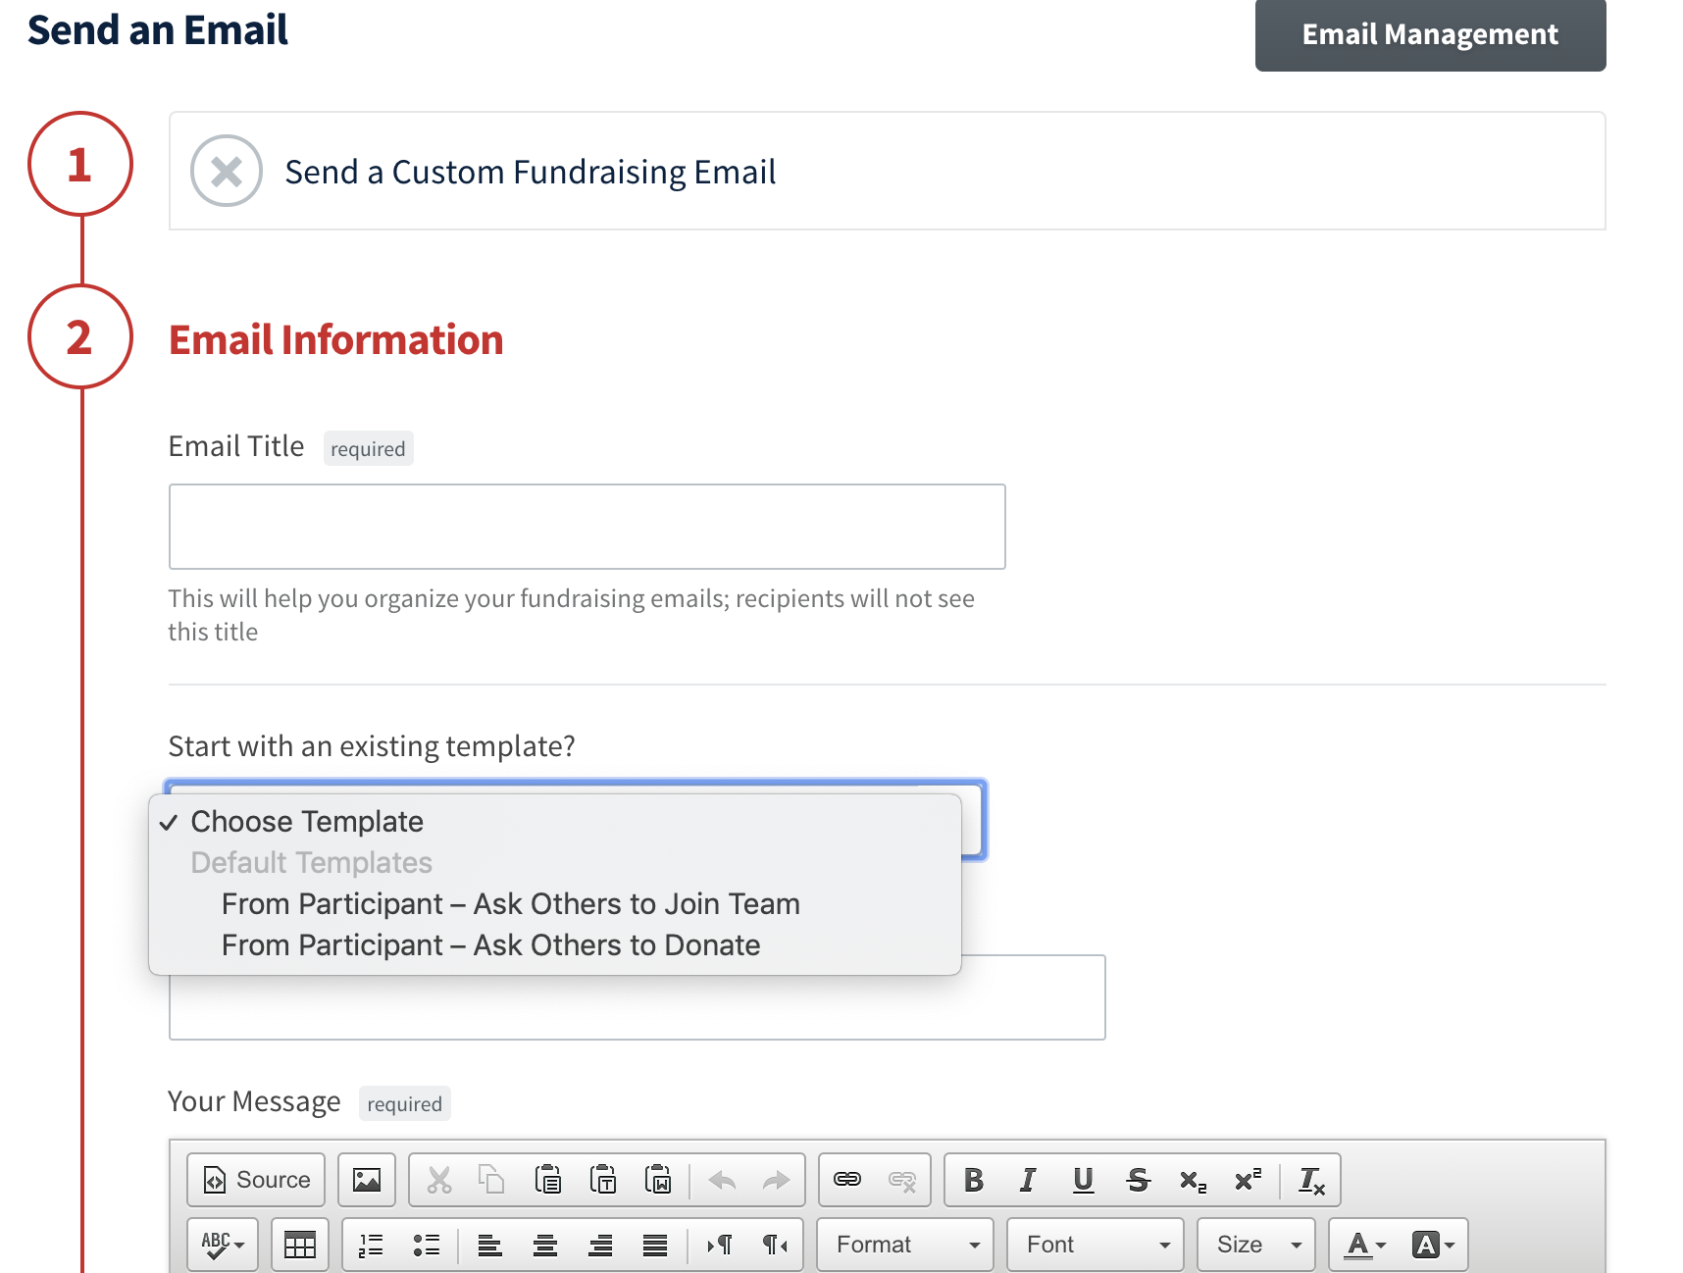
Task: Open the Text Color picker
Action: [x=1365, y=1245]
